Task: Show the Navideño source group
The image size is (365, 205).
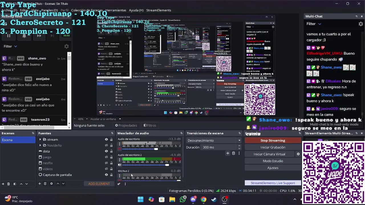Action: [106, 145]
